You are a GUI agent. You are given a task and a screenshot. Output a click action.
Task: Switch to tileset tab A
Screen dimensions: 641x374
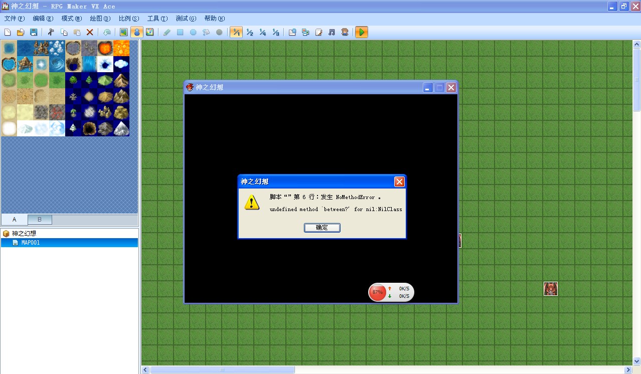click(15, 220)
